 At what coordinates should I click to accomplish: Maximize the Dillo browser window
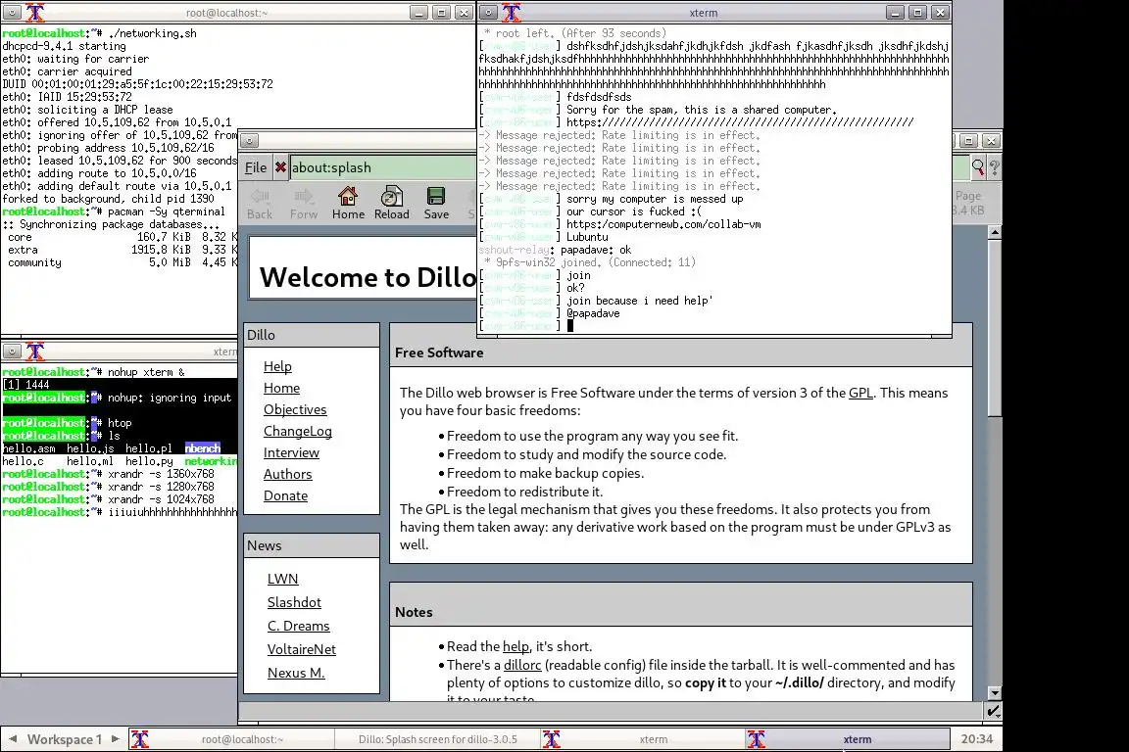click(968, 140)
